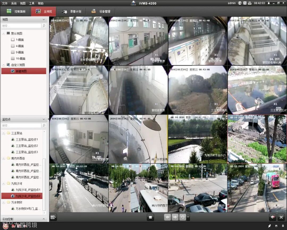
Task: Open the window division layout button
Action: (x=53, y=217)
